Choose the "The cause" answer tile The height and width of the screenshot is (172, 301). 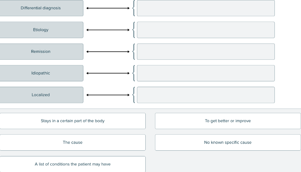tap(73, 143)
